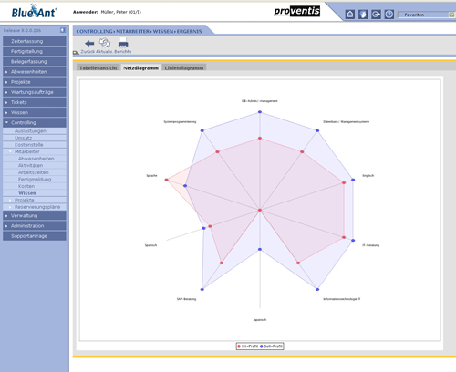Select the Netzdiagramm tab
Image resolution: width=456 pixels, height=372 pixels.
coord(140,67)
